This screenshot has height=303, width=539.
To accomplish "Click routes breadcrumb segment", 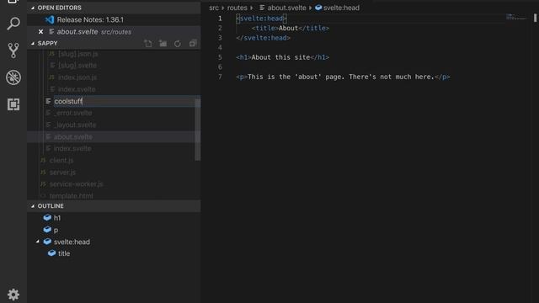I will [x=237, y=8].
